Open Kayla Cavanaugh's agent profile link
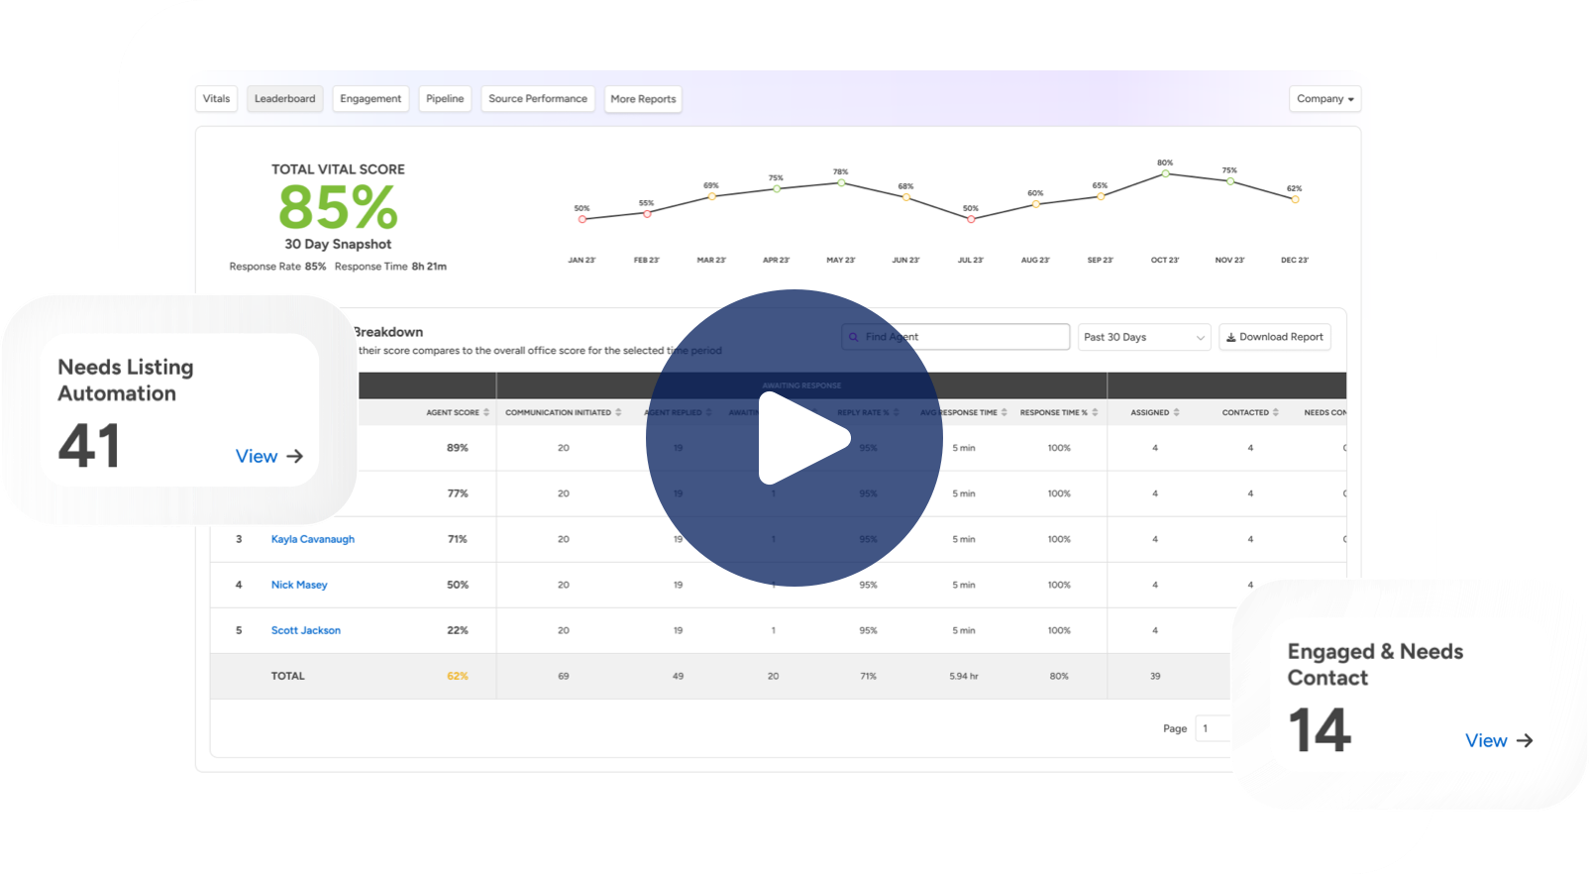This screenshot has height=874, width=1589. (x=312, y=539)
